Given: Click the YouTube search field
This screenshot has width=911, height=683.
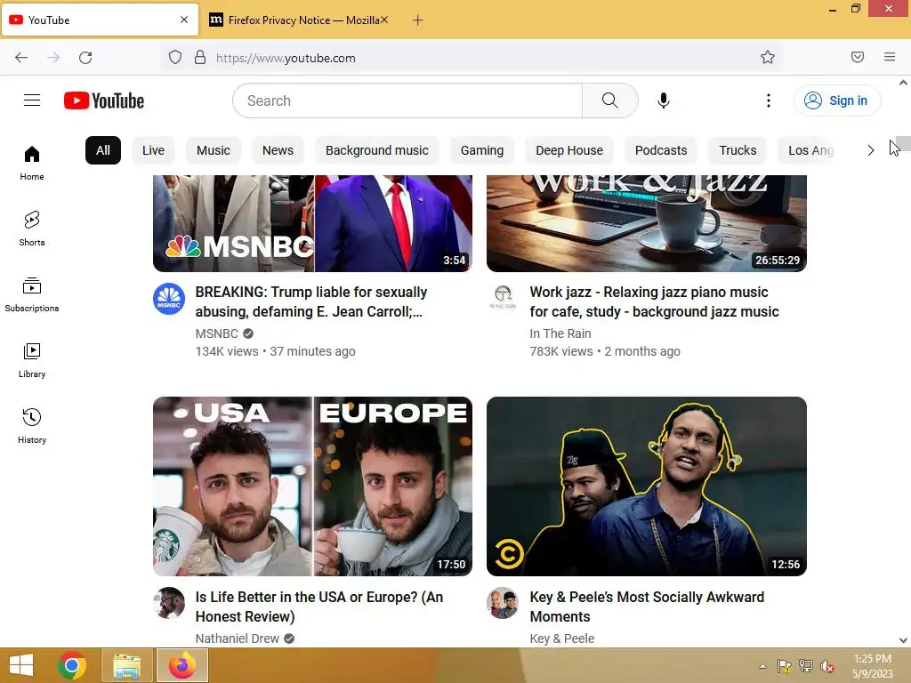Looking at the screenshot, I should coord(407,100).
